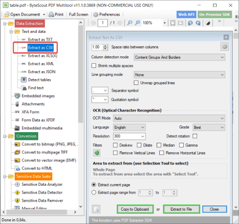Open Sensitive Data Analyzer icon
The image size is (239, 224).
coord(17,185)
